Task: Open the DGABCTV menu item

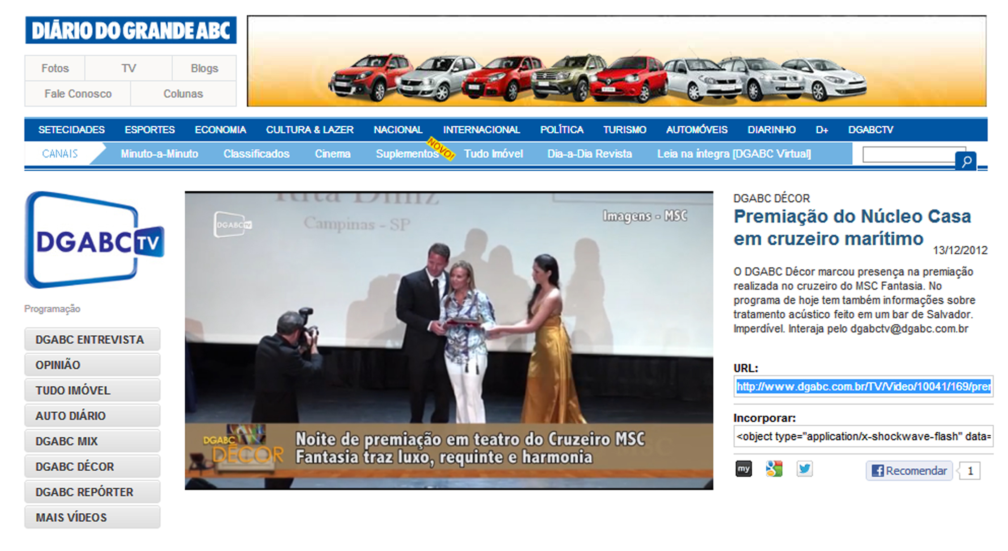Action: [x=871, y=130]
